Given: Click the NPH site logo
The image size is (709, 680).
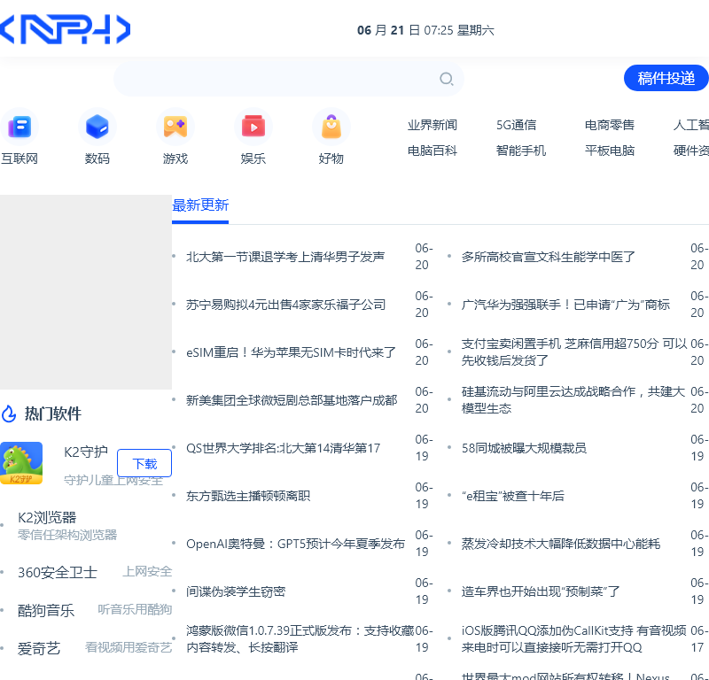Looking at the screenshot, I should pos(65,30).
